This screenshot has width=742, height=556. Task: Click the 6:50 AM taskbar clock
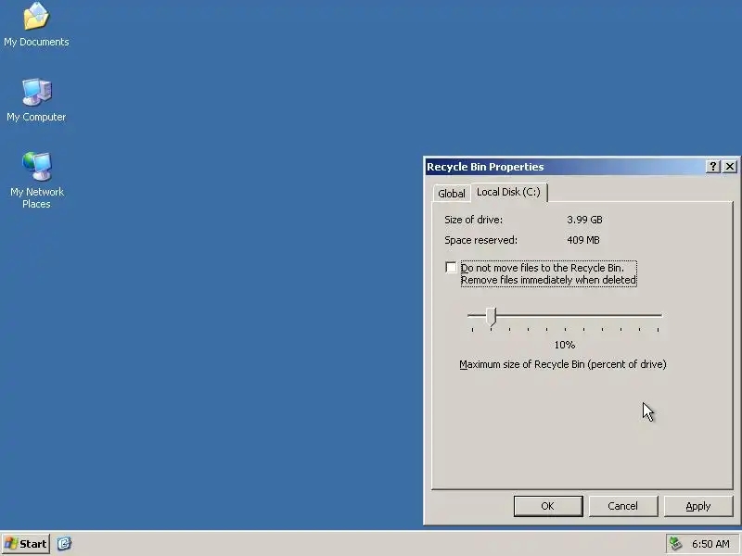(710, 544)
